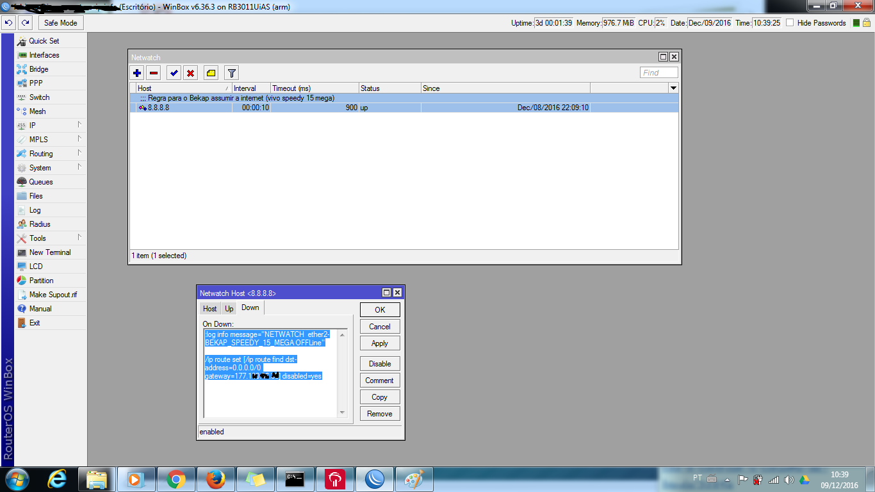Click the script scrollbar down arrow
The image size is (875, 492).
[342, 413]
